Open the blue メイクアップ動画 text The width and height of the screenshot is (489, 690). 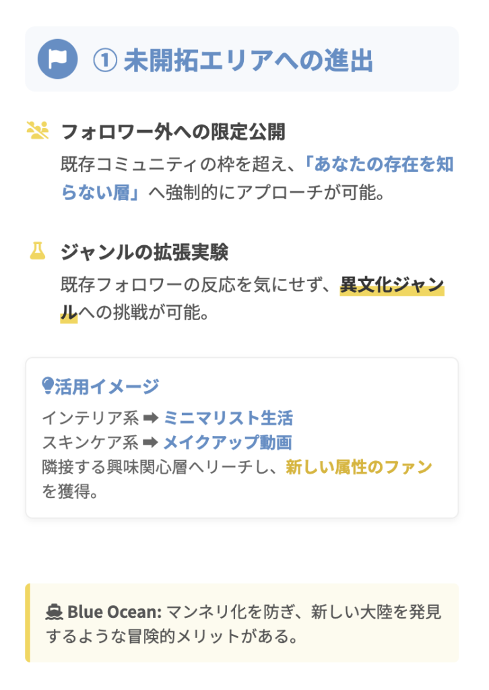click(228, 443)
